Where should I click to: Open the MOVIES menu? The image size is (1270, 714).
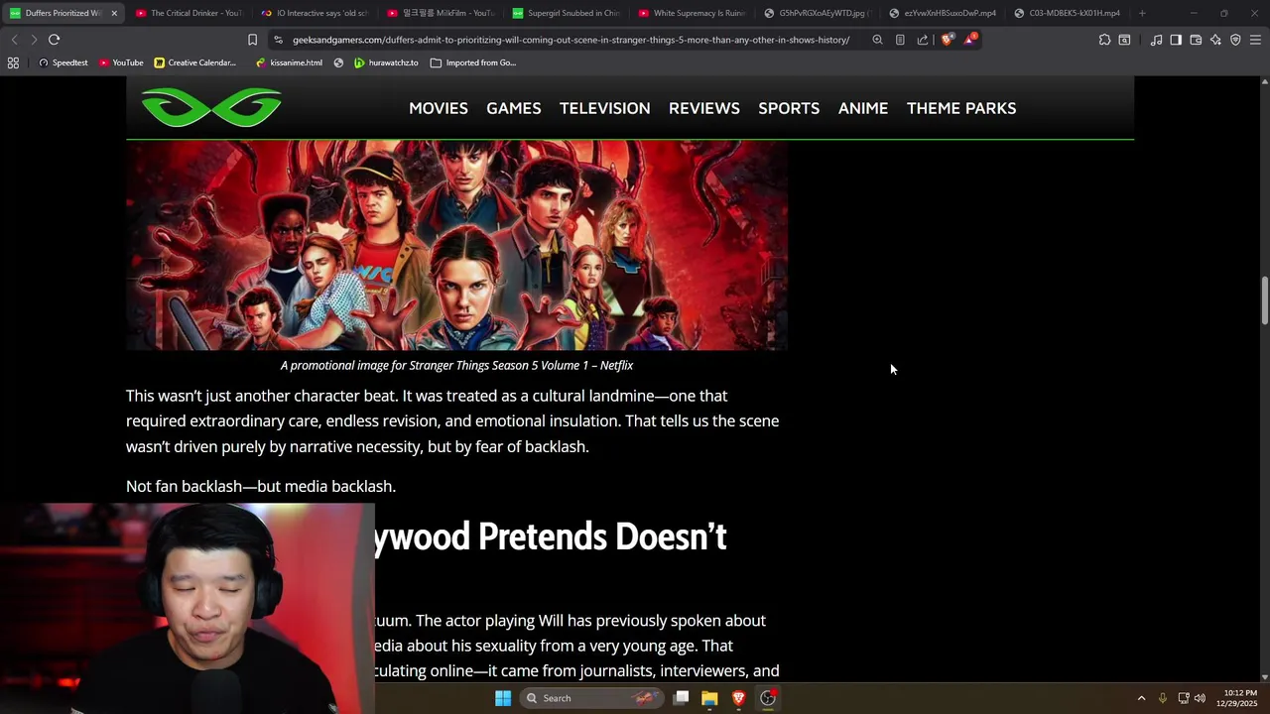click(x=439, y=108)
